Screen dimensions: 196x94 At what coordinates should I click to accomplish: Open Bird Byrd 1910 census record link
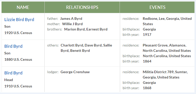(x=13, y=73)
